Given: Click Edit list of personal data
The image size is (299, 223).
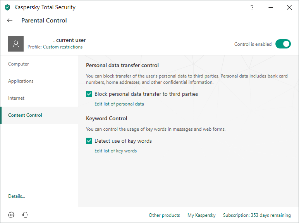Looking at the screenshot, I should tap(119, 104).
